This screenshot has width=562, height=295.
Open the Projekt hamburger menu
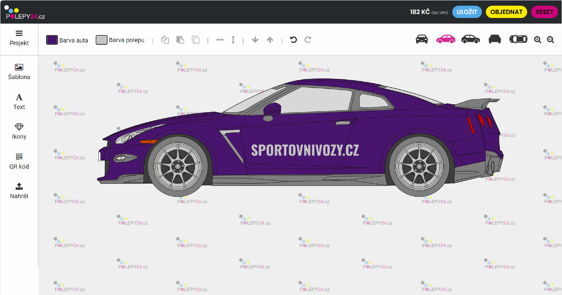(19, 38)
